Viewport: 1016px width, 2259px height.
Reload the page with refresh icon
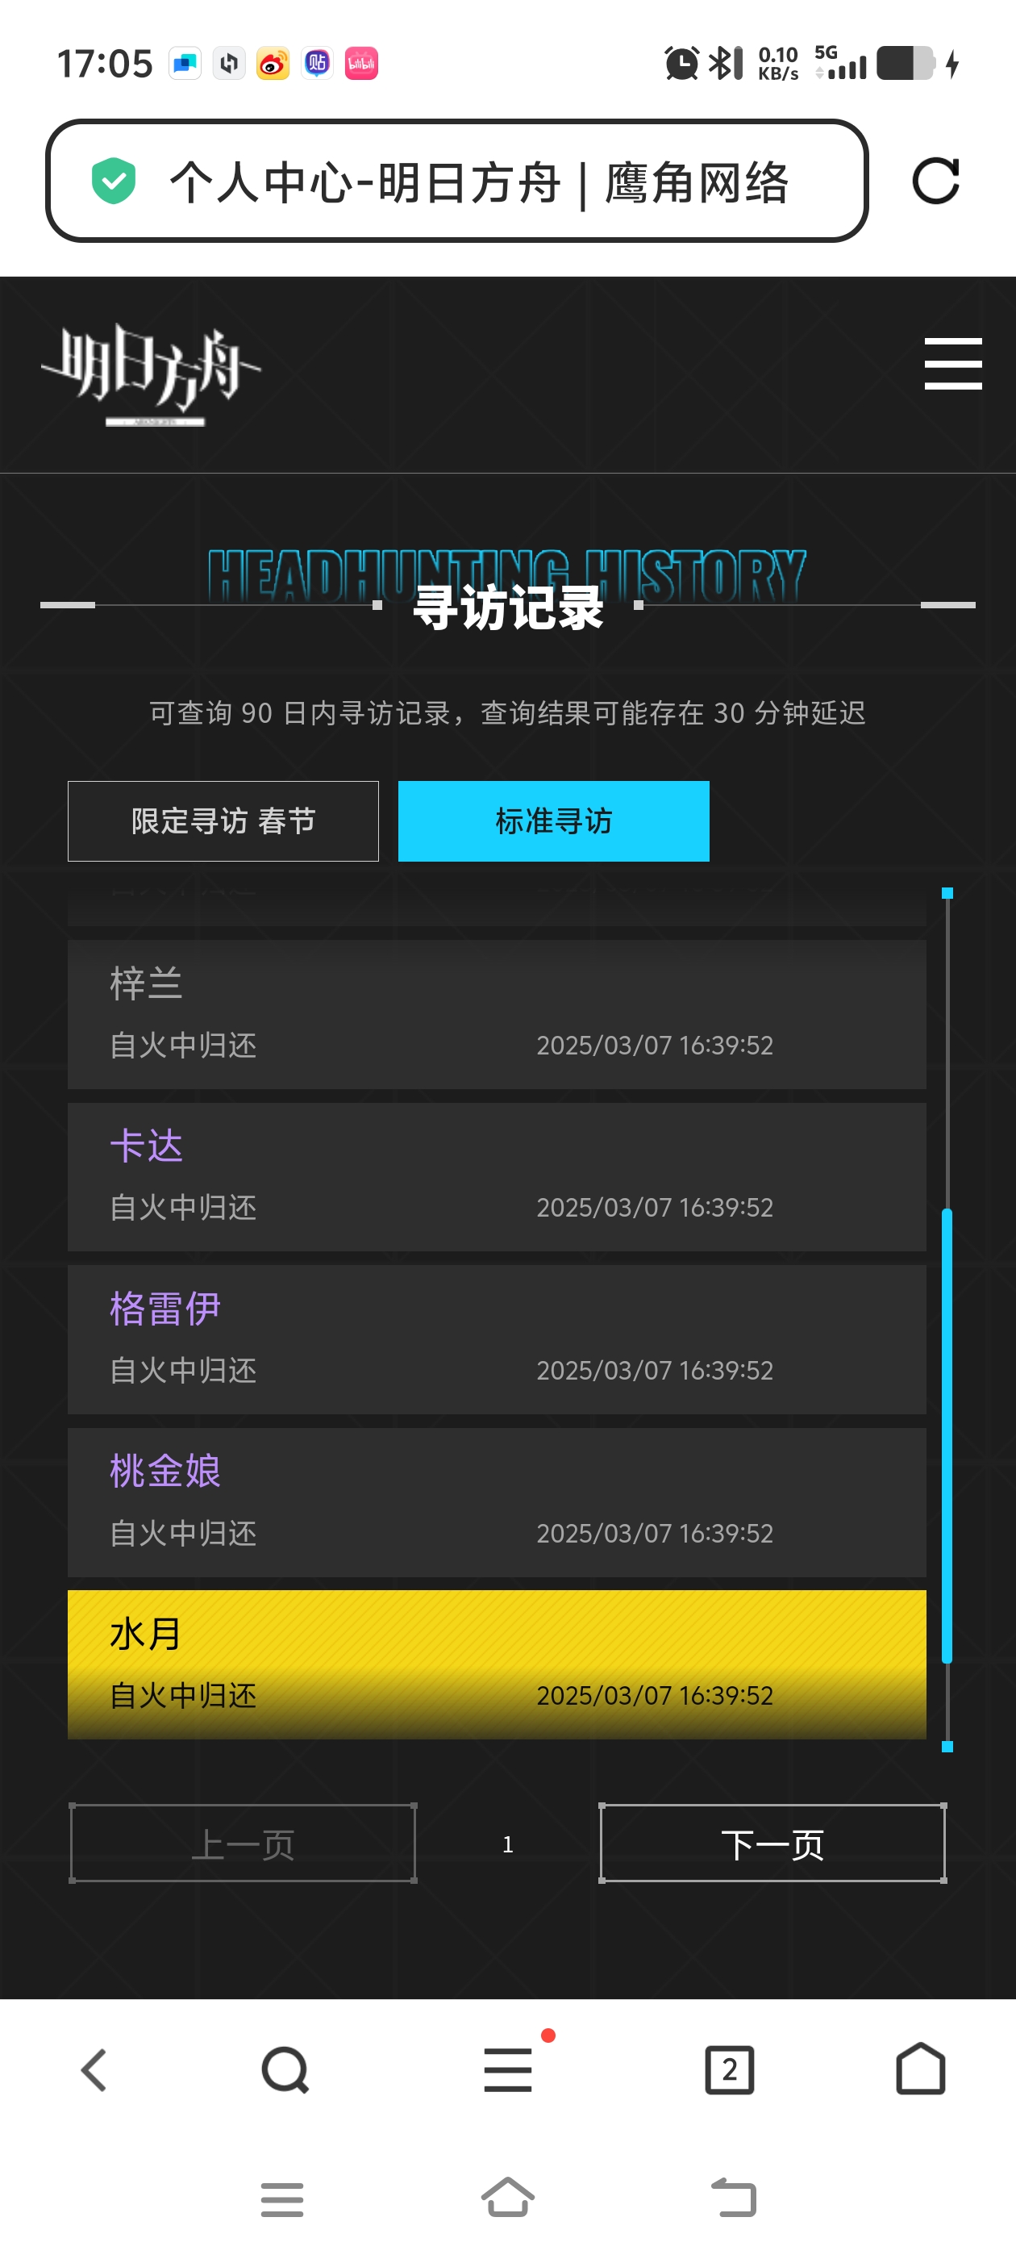pos(935,182)
